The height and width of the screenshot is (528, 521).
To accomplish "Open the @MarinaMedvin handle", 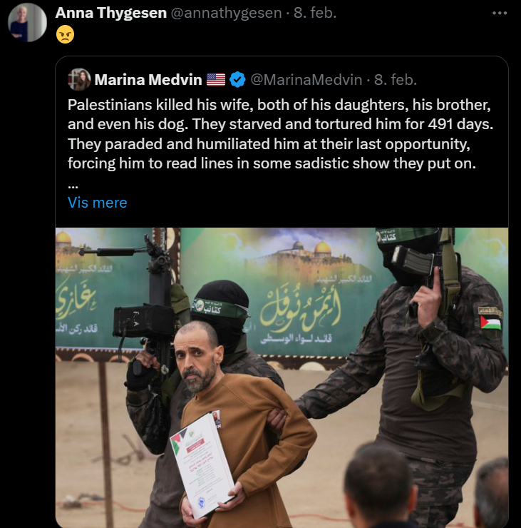I will click(306, 80).
